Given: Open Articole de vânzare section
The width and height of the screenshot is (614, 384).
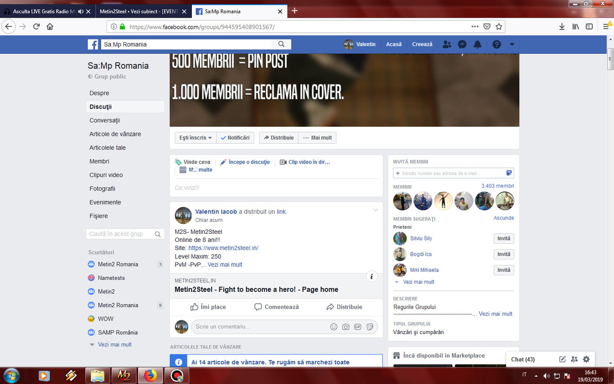Looking at the screenshot, I should coord(115,134).
